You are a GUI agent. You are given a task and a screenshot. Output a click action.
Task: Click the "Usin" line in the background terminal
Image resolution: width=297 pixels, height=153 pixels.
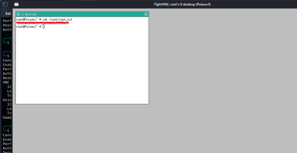[7, 100]
